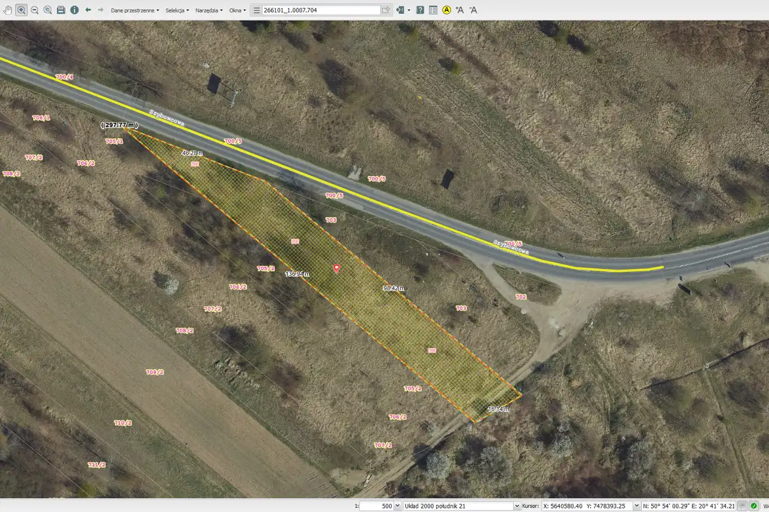This screenshot has height=512, width=769.
Task: Open the Narzędzia menu
Action: point(208,10)
